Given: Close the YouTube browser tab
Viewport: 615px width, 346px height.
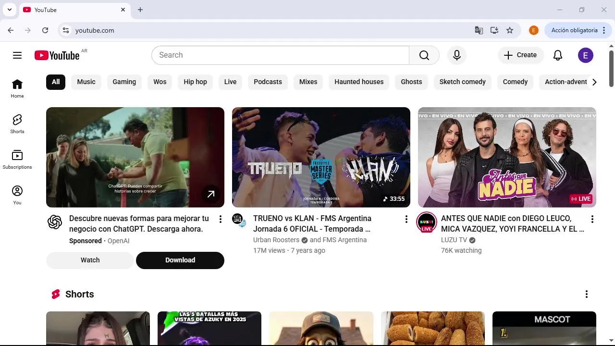Looking at the screenshot, I should [123, 10].
